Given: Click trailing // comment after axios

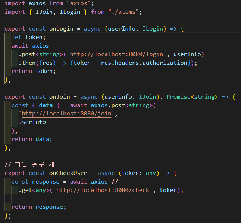Looking at the screenshot, I should (x=115, y=182).
